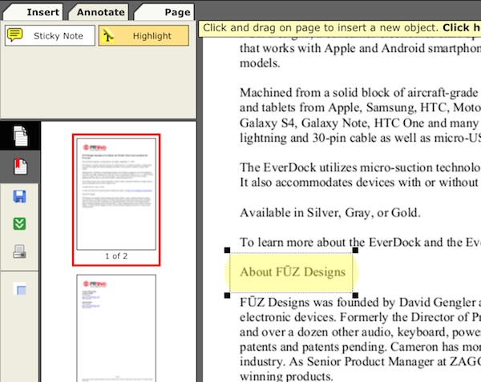This screenshot has width=481, height=382.
Task: Click the yellow sticky note speech bubble icon
Action: point(14,35)
